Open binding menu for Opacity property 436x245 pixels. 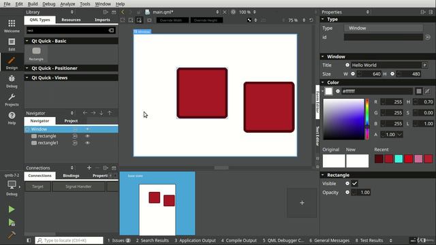click(347, 192)
